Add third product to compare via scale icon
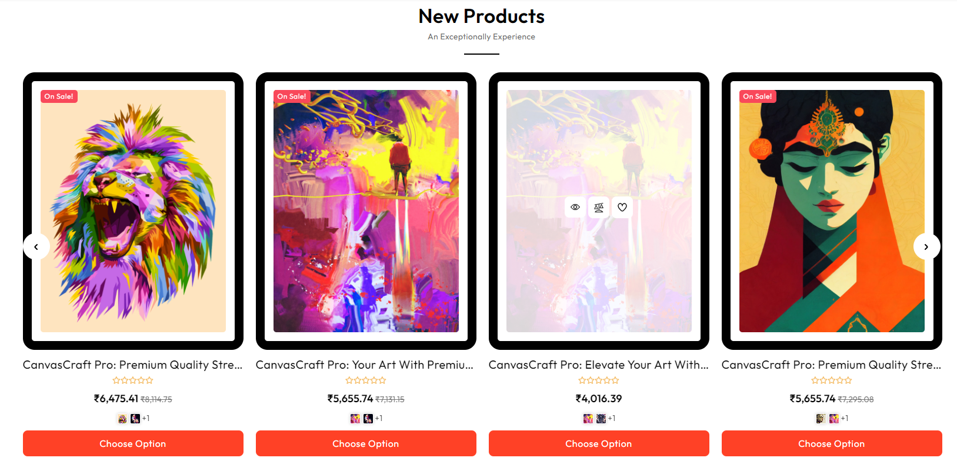Image resolution: width=957 pixels, height=471 pixels. click(599, 207)
